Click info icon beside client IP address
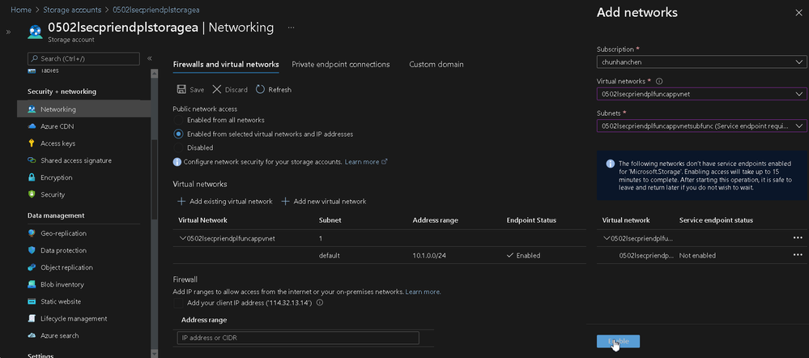Image resolution: width=809 pixels, height=358 pixels. pyautogui.click(x=319, y=303)
